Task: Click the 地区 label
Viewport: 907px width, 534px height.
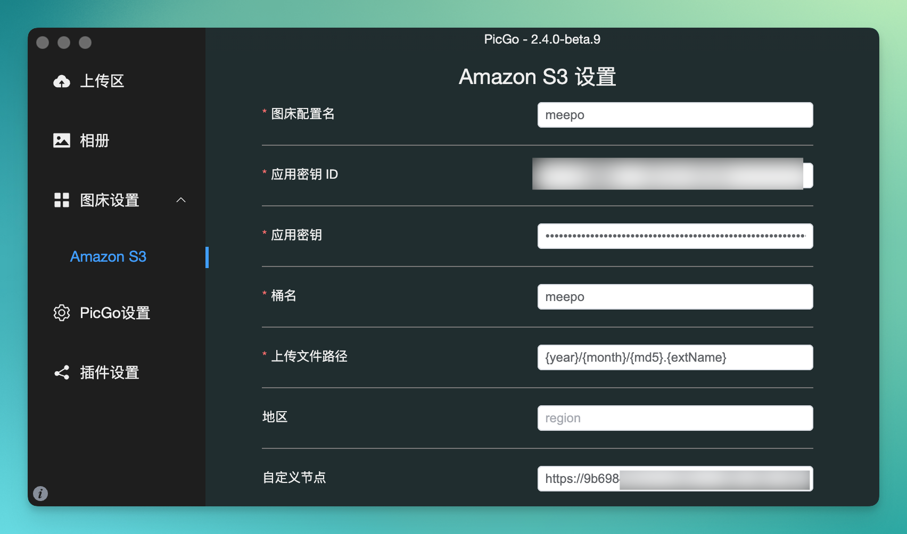Action: [x=275, y=417]
